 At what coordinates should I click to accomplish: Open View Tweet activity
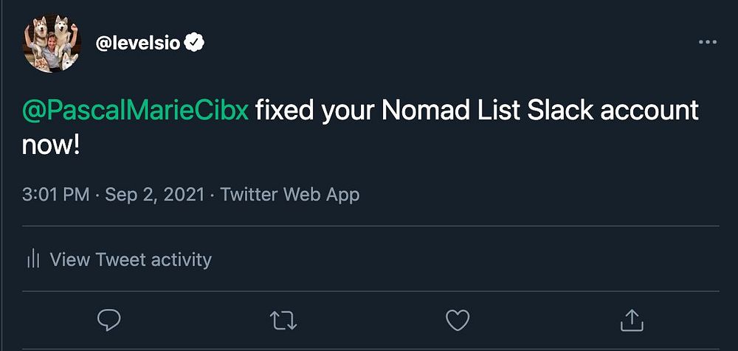tap(131, 260)
